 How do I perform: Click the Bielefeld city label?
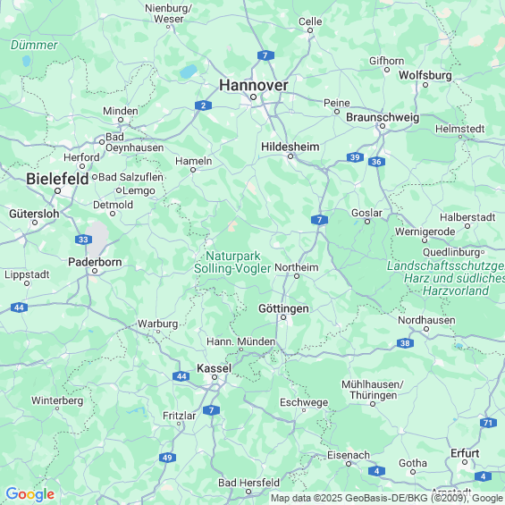pyautogui.click(x=57, y=179)
